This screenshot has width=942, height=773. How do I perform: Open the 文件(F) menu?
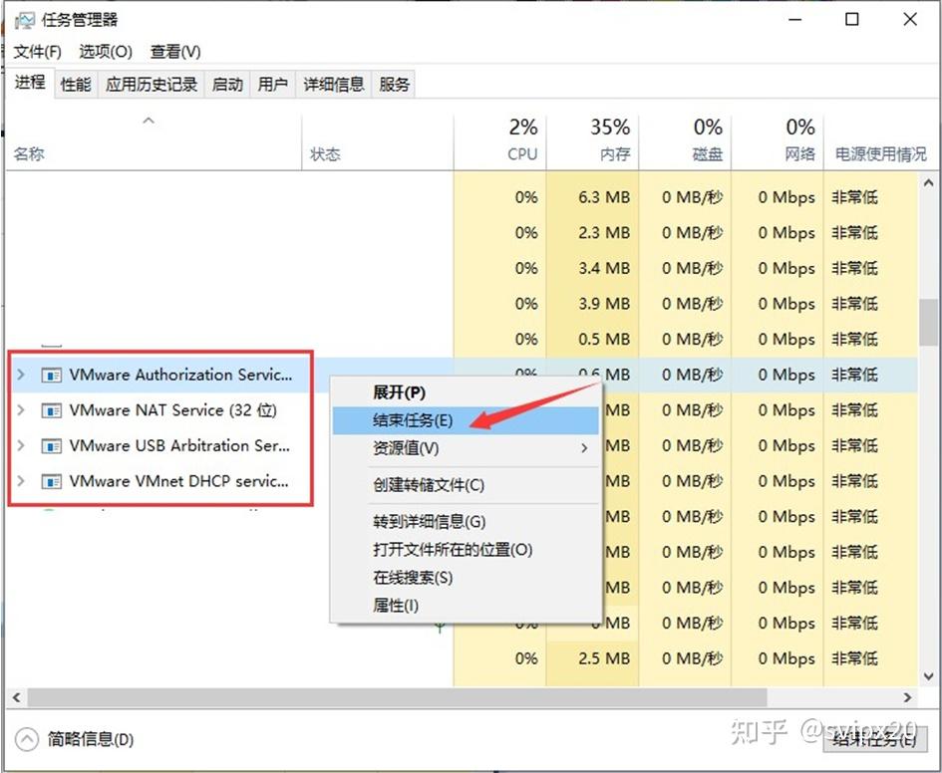(x=37, y=52)
